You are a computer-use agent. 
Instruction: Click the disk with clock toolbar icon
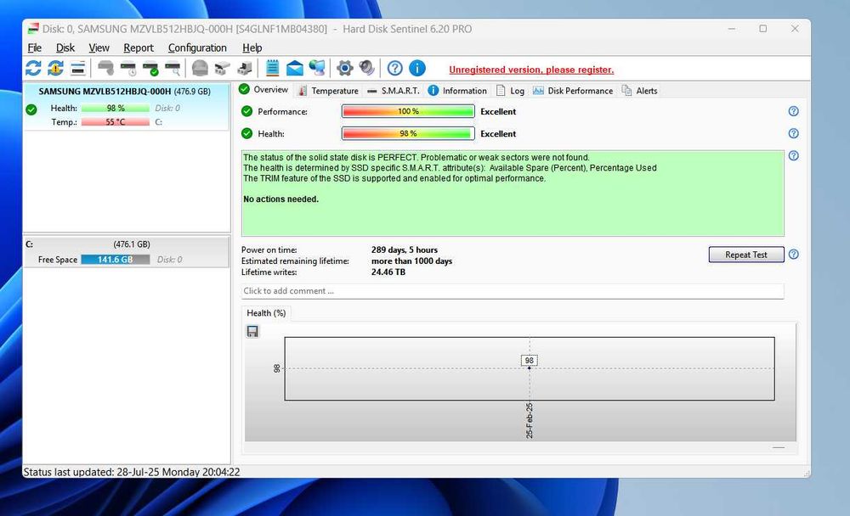[128, 68]
